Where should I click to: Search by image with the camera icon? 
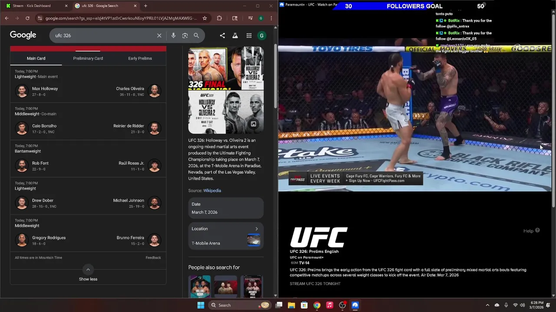185,36
